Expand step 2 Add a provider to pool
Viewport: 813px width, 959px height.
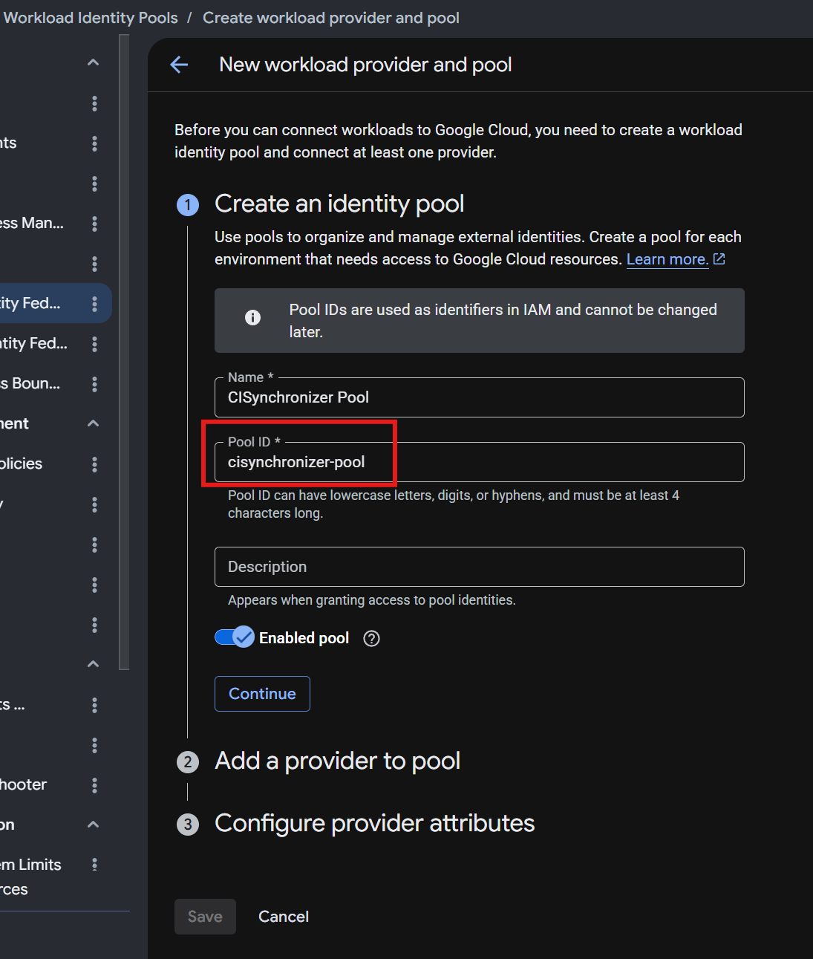[x=337, y=761]
